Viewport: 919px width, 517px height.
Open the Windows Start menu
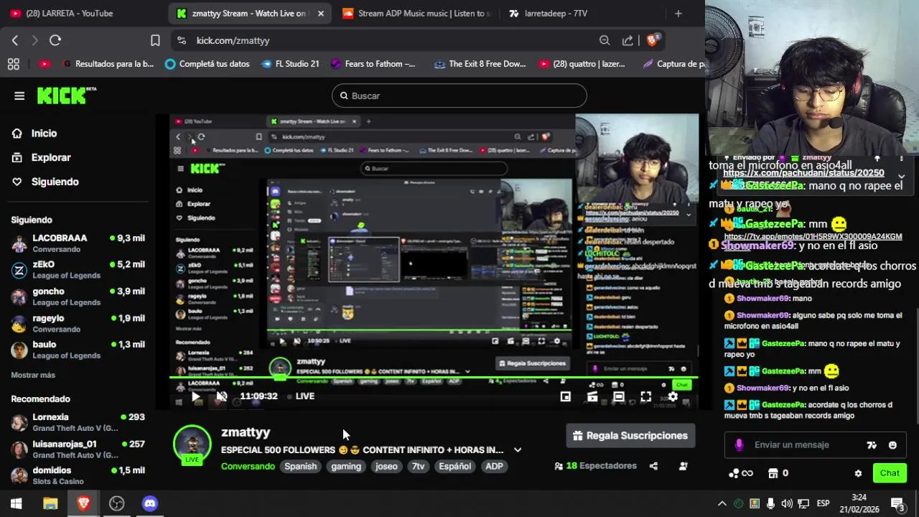17,503
